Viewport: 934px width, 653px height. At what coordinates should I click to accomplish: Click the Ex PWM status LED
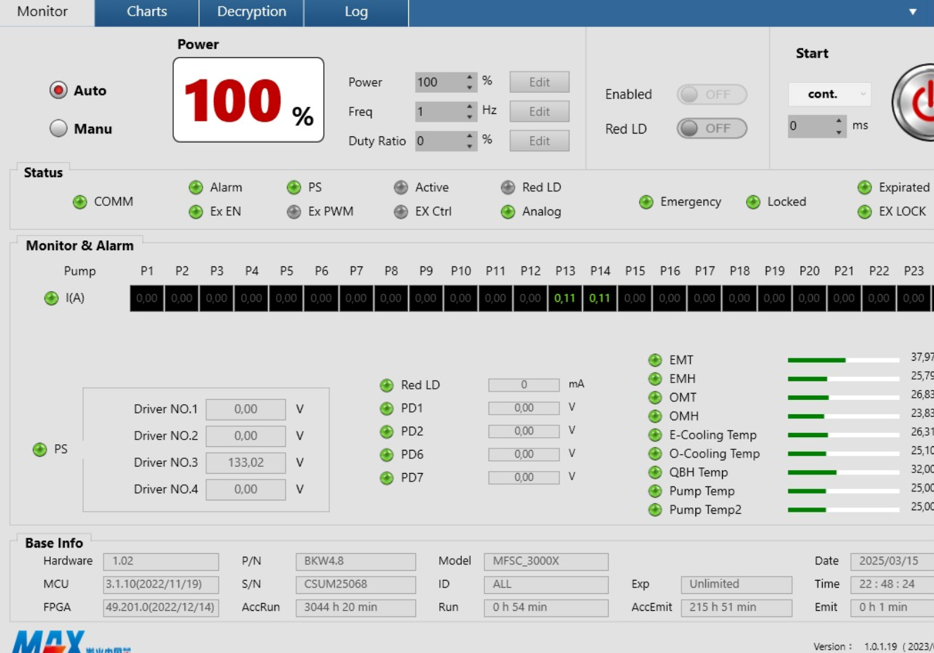pyautogui.click(x=294, y=212)
